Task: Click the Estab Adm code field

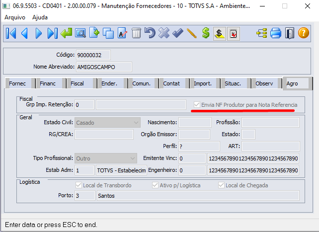Action: tap(84, 170)
